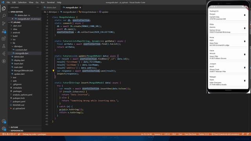Collapse the Open Editors section
This screenshot has width=251, height=141.
click(x=16, y=12)
